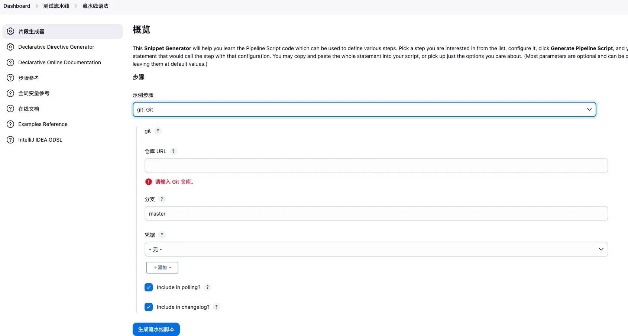Viewport: 628px width, 336px height.
Task: Open help for the git step
Action: point(158,131)
